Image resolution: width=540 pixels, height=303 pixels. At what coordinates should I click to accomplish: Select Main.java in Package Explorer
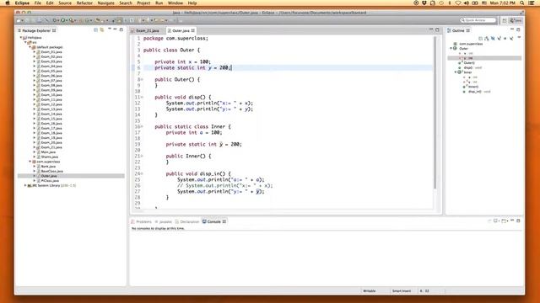coord(48,151)
